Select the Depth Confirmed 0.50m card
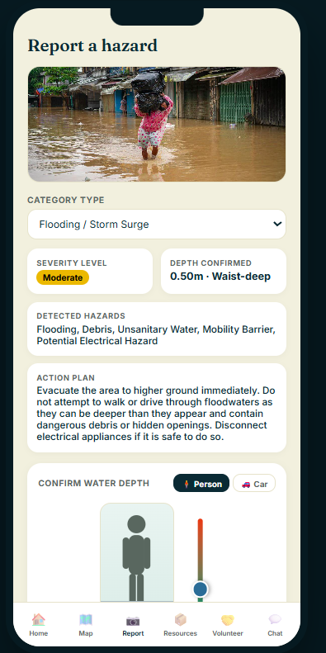Image resolution: width=326 pixels, height=653 pixels. click(x=224, y=271)
